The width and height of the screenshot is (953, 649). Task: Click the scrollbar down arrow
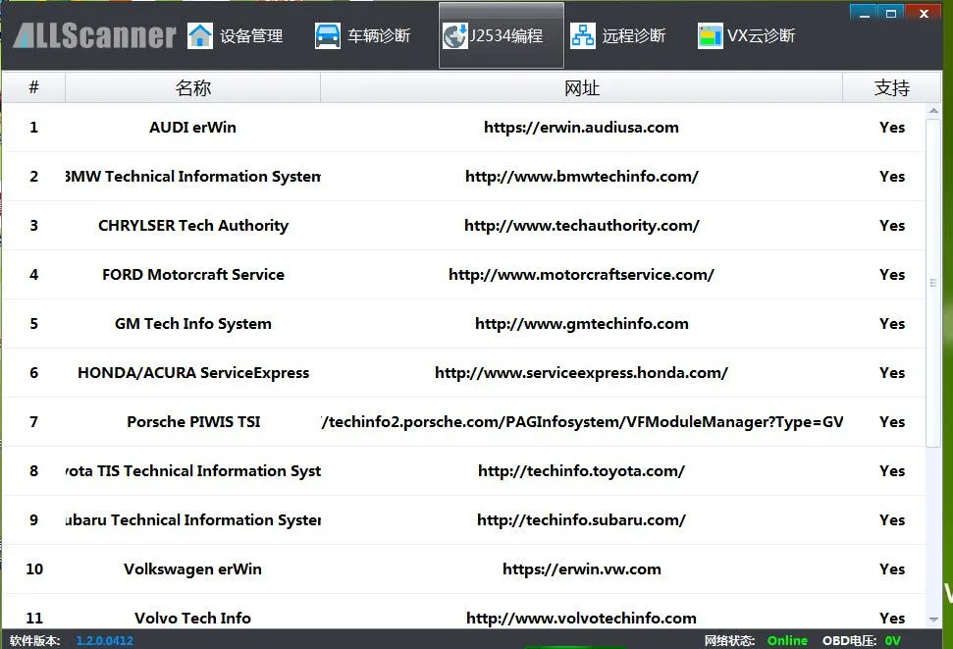point(933,620)
